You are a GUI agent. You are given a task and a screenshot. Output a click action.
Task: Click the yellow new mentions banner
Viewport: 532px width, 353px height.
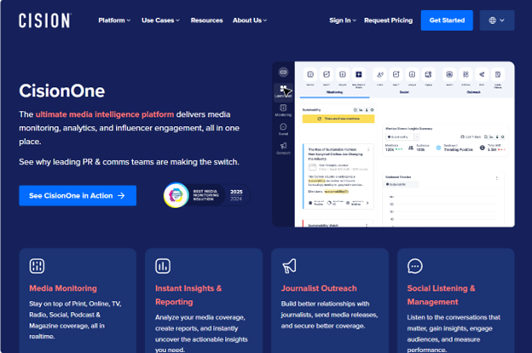pos(338,119)
